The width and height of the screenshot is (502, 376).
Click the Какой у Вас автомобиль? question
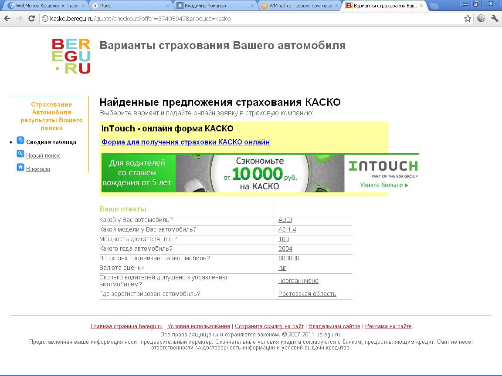click(x=136, y=220)
